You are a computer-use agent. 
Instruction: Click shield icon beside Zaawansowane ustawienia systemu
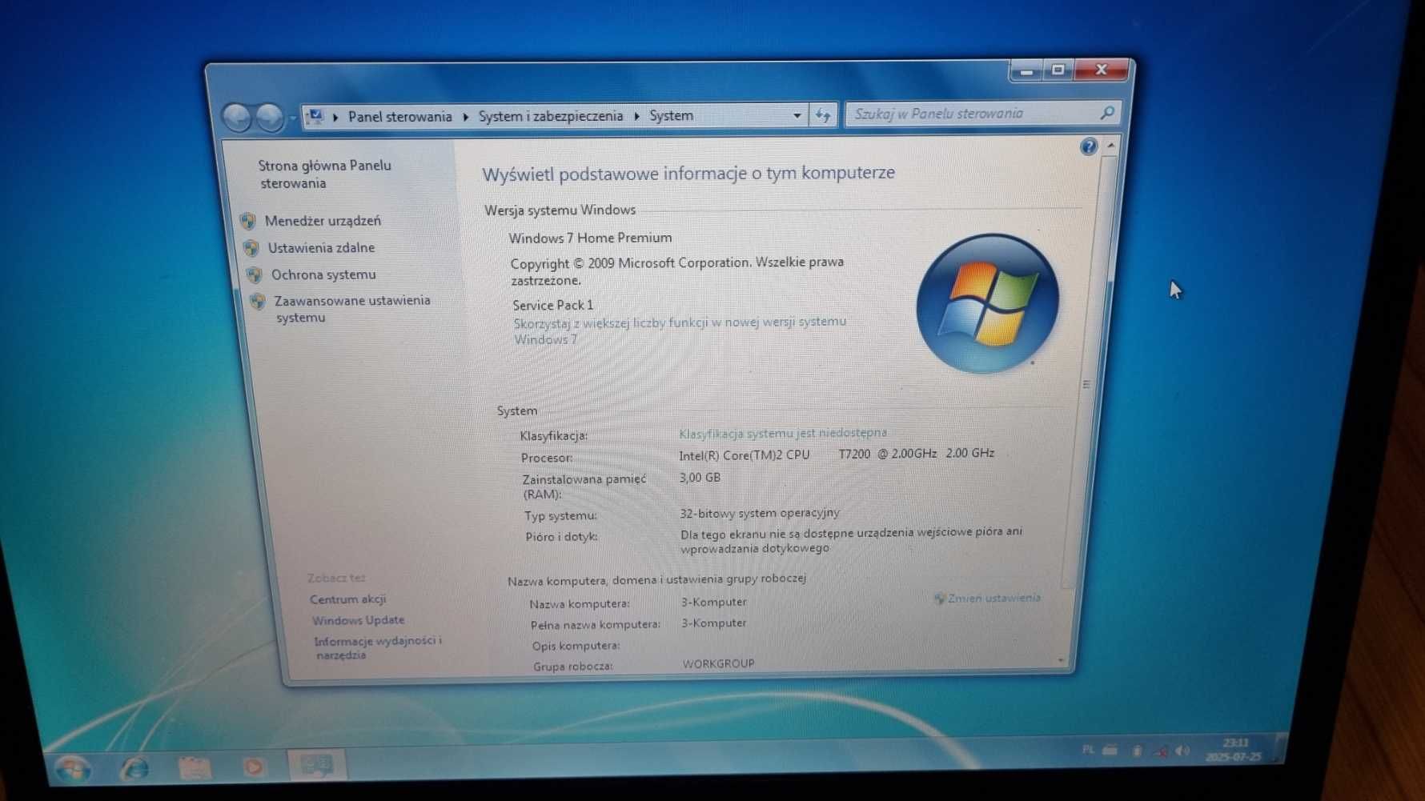point(258,302)
